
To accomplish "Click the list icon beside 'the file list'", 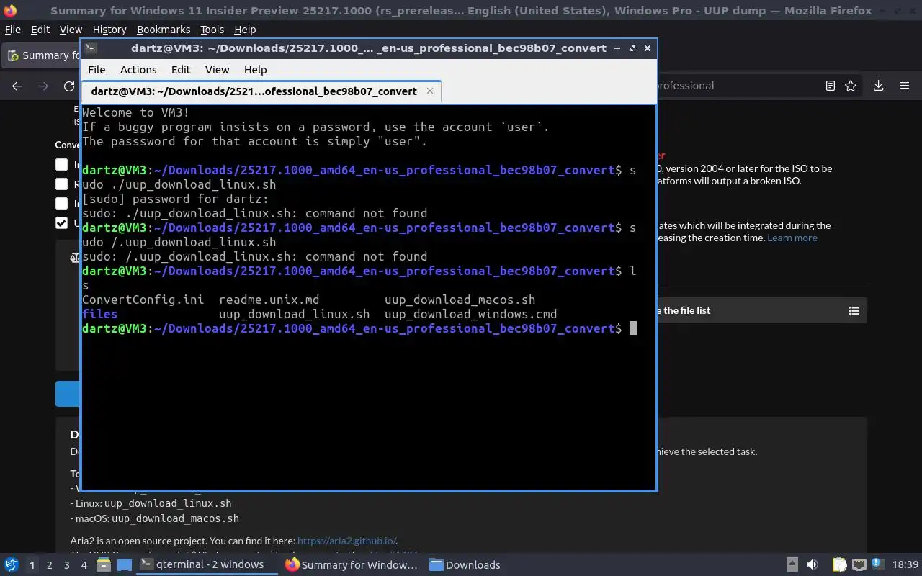I will click(854, 310).
